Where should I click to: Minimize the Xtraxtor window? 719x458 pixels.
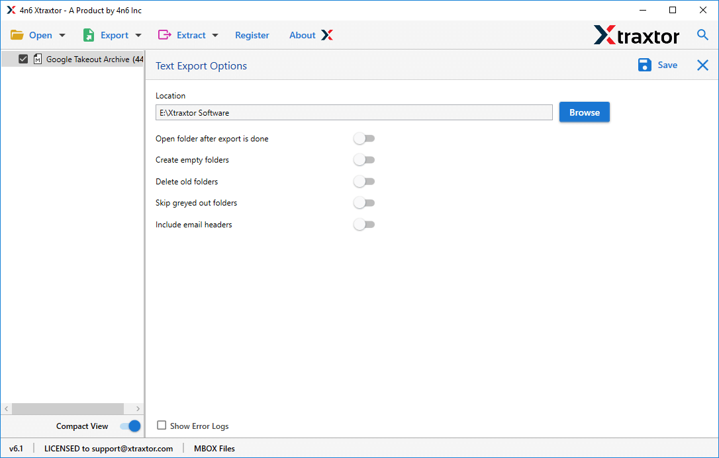click(x=642, y=10)
